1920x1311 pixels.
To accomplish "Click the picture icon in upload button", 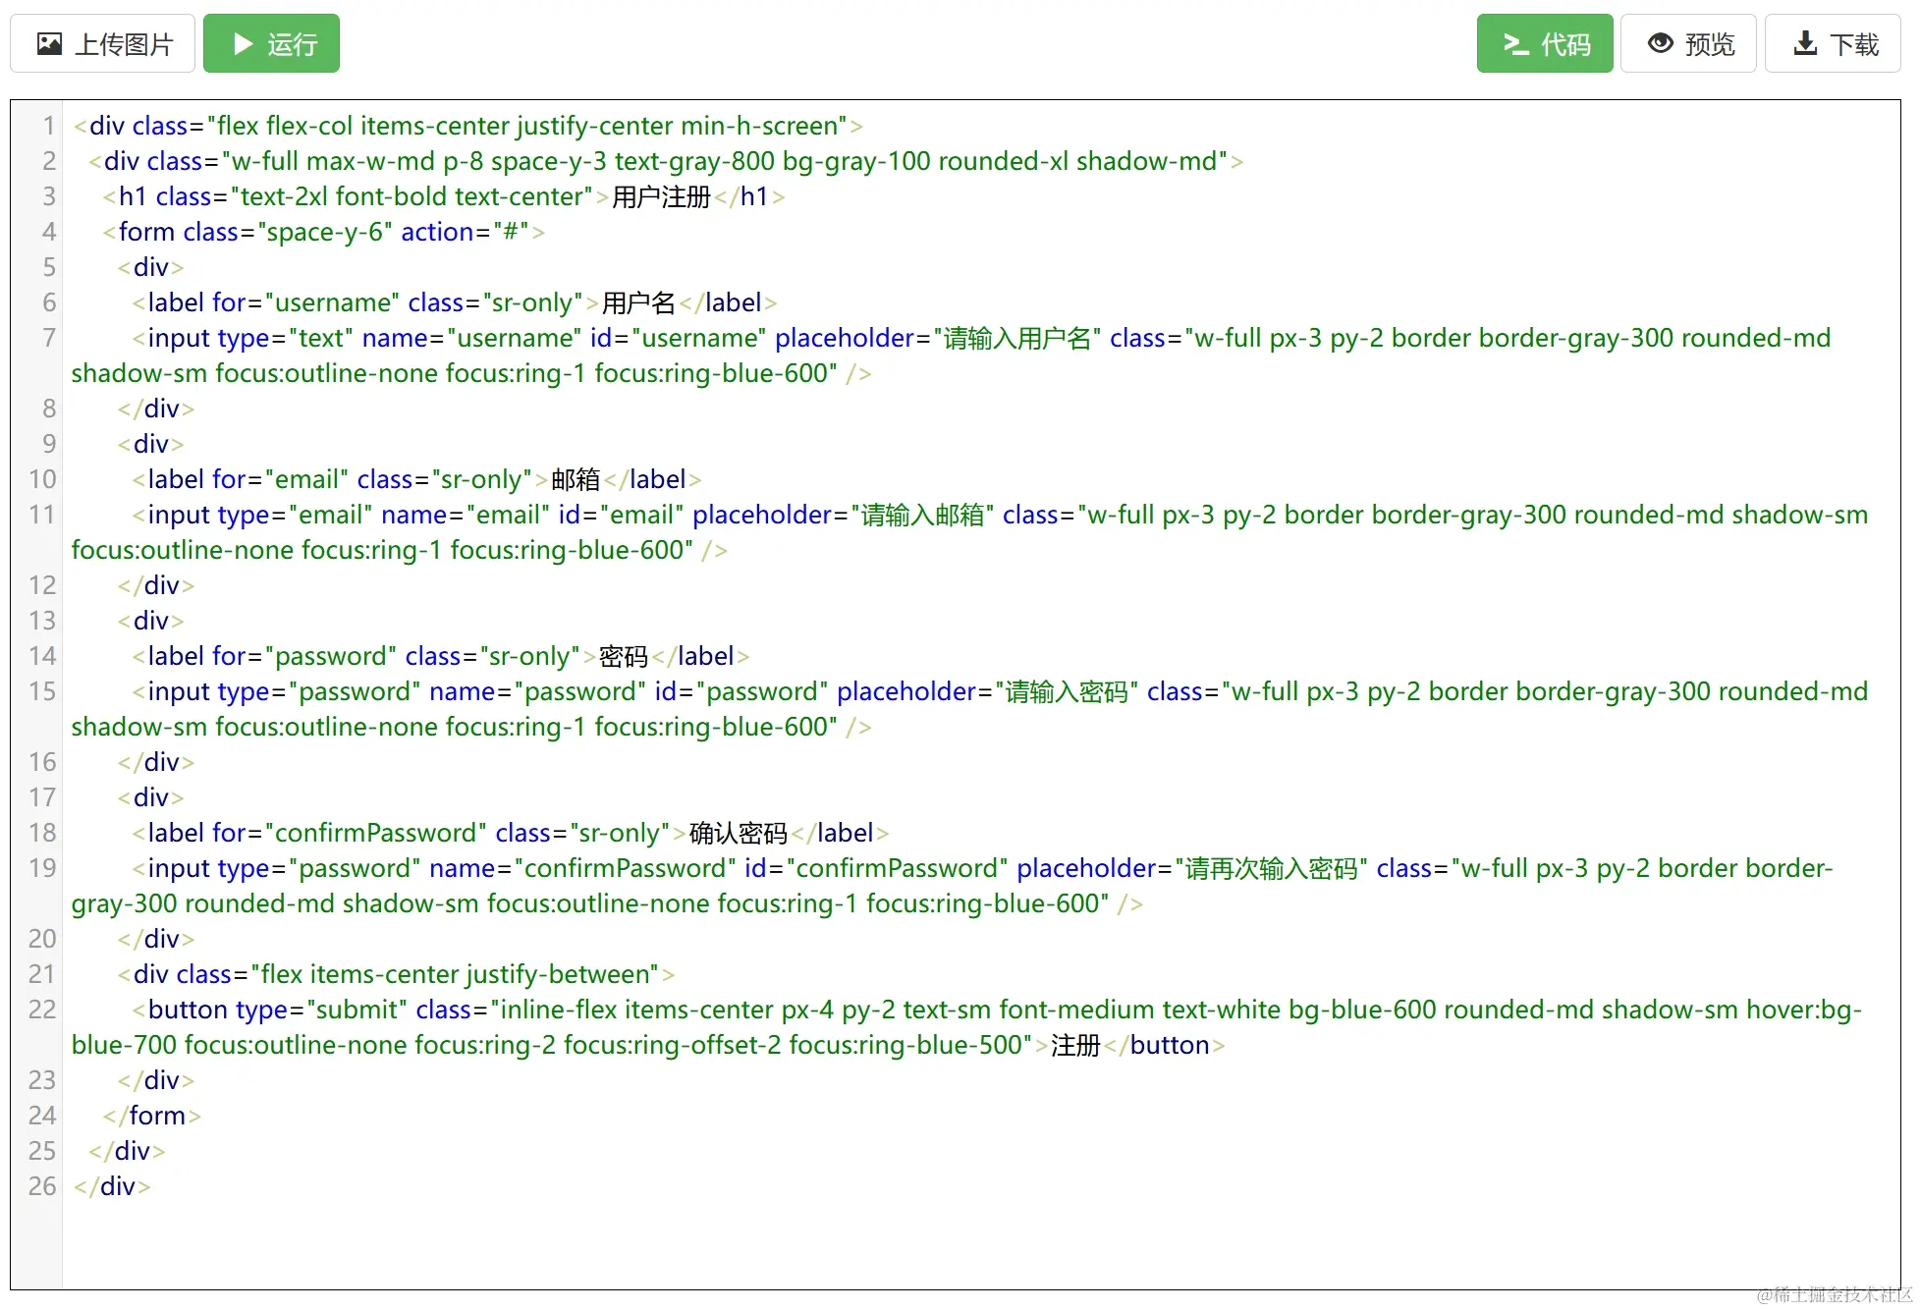I will pos(49,44).
